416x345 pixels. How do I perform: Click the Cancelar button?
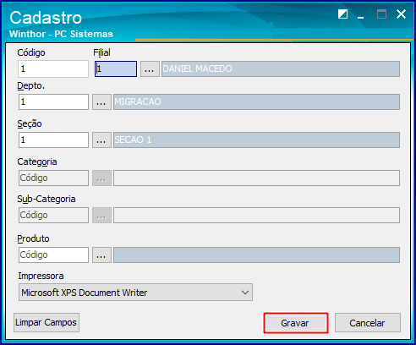click(x=368, y=323)
